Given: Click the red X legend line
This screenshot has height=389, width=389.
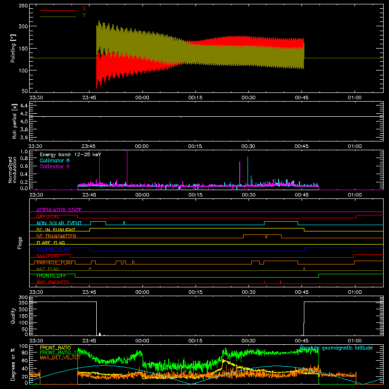Looking at the screenshot, I should 58,10.
